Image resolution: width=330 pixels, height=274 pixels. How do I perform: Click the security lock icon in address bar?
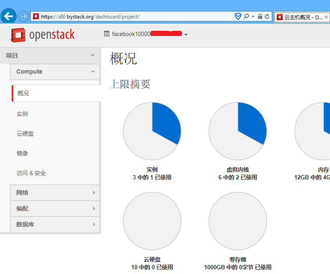[x=260, y=17]
